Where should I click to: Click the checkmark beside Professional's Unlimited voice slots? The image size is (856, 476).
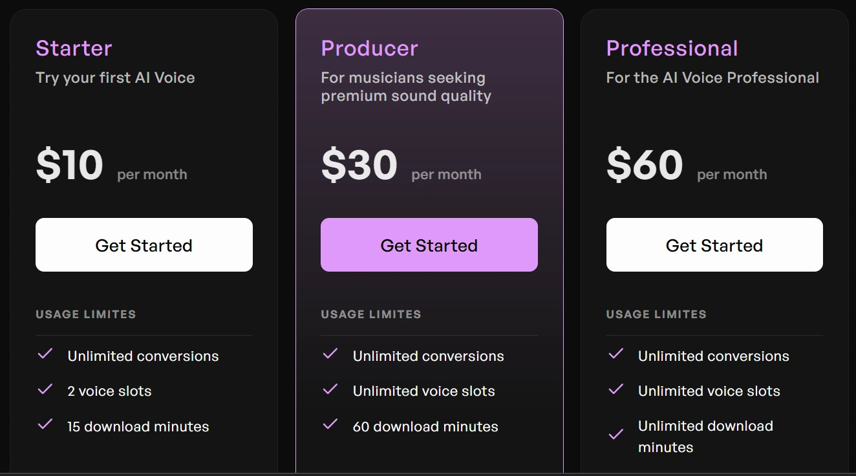[615, 389]
